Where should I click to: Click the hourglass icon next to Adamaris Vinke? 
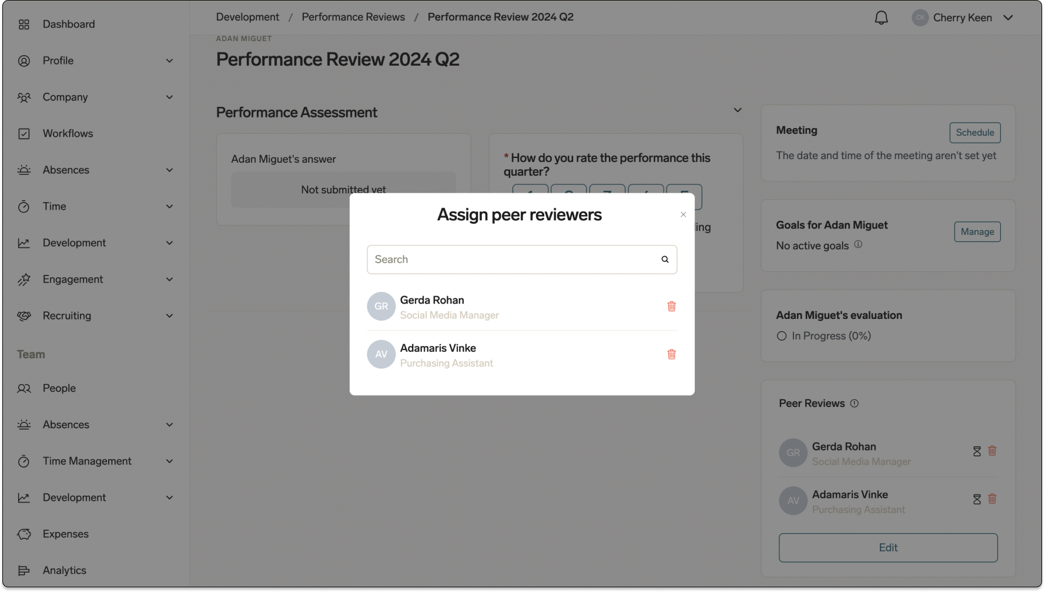click(977, 499)
